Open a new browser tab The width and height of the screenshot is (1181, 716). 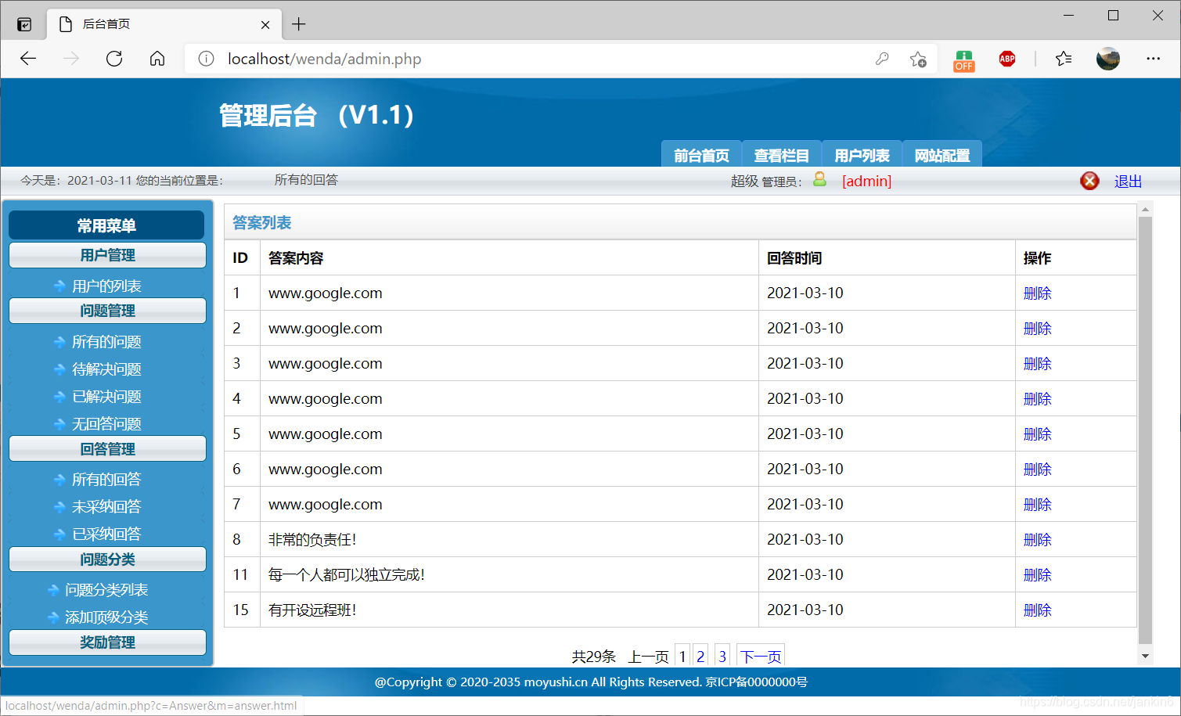pyautogui.click(x=298, y=24)
